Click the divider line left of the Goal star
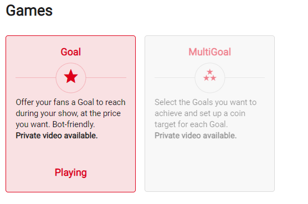 click(x=36, y=77)
